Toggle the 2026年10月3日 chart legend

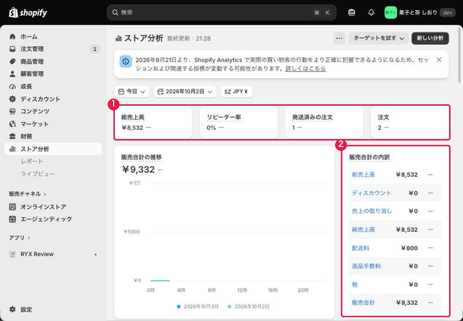click(x=198, y=306)
